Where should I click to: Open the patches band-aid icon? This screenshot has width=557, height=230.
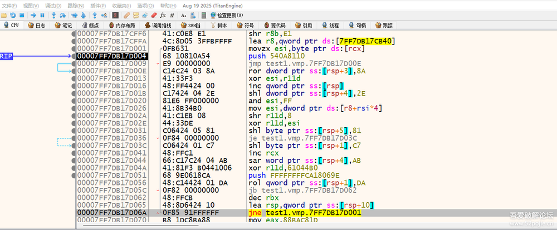pyautogui.click(x=126, y=15)
